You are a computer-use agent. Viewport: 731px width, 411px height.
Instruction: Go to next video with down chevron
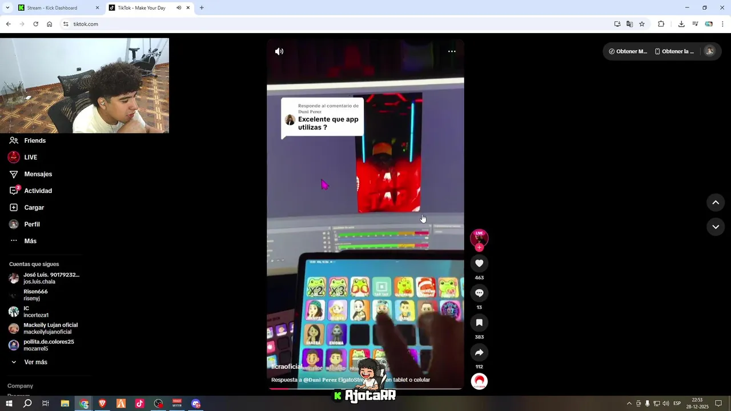coord(716,227)
